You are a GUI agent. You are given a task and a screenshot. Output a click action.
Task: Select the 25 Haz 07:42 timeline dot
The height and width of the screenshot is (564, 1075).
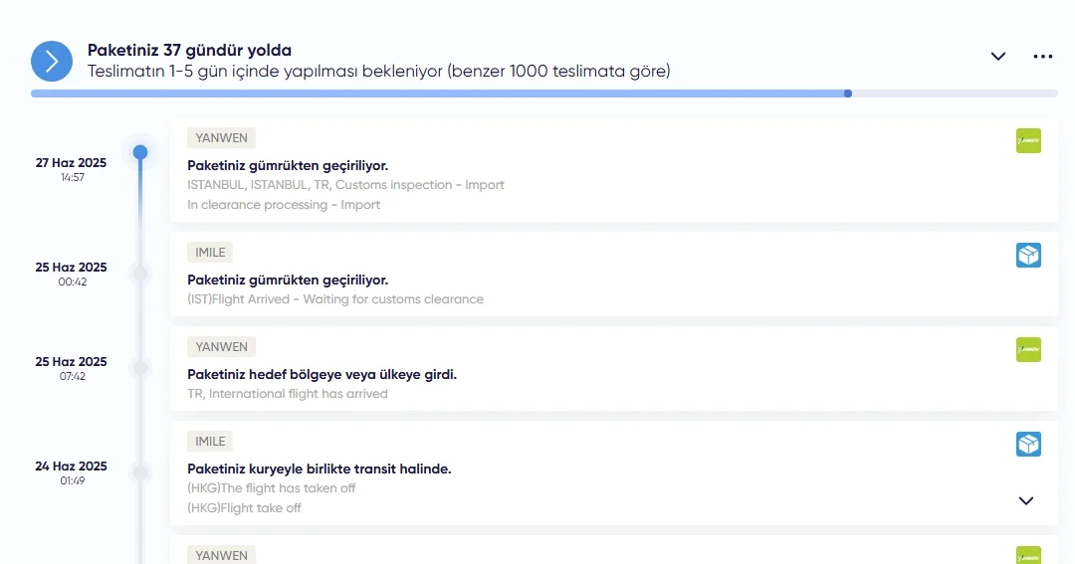[140, 368]
